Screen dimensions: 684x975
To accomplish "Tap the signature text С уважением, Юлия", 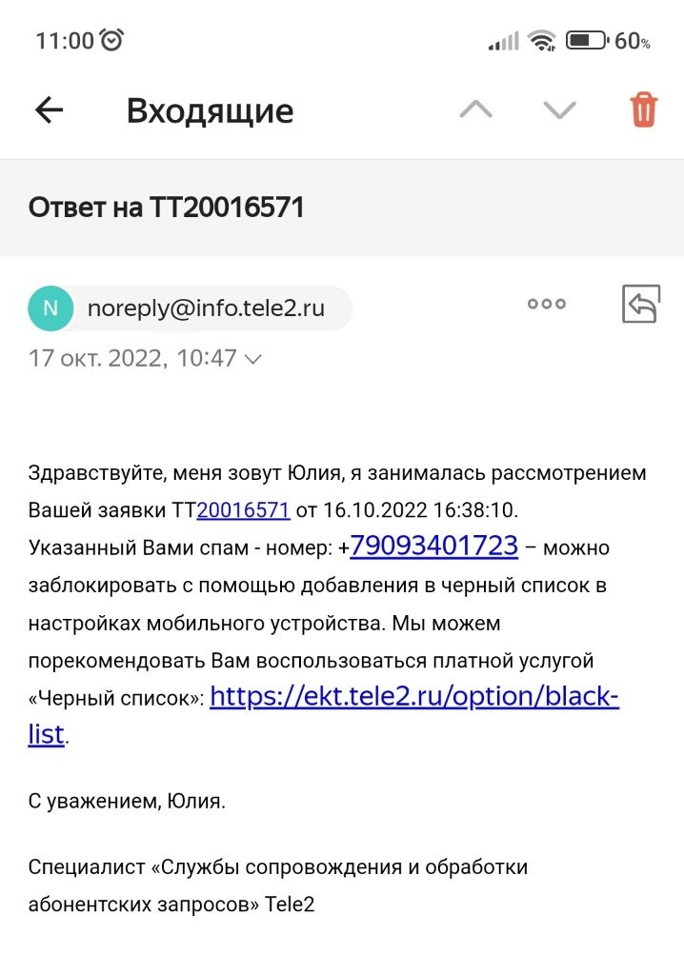I will [127, 801].
